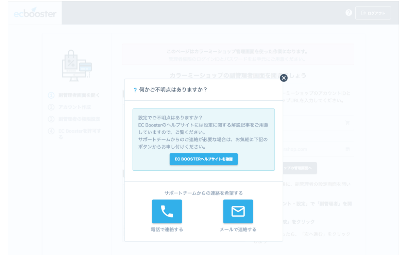Click the phone icon to request a call
The width and height of the screenshot is (408, 255).
click(167, 211)
